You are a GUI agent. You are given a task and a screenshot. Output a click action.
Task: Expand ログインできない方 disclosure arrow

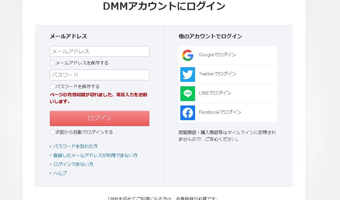(50, 164)
